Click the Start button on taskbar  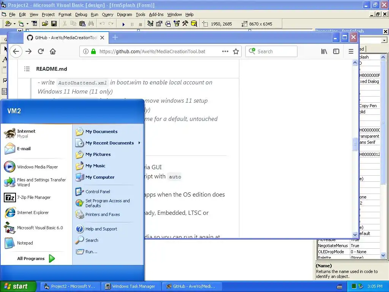[18, 286]
